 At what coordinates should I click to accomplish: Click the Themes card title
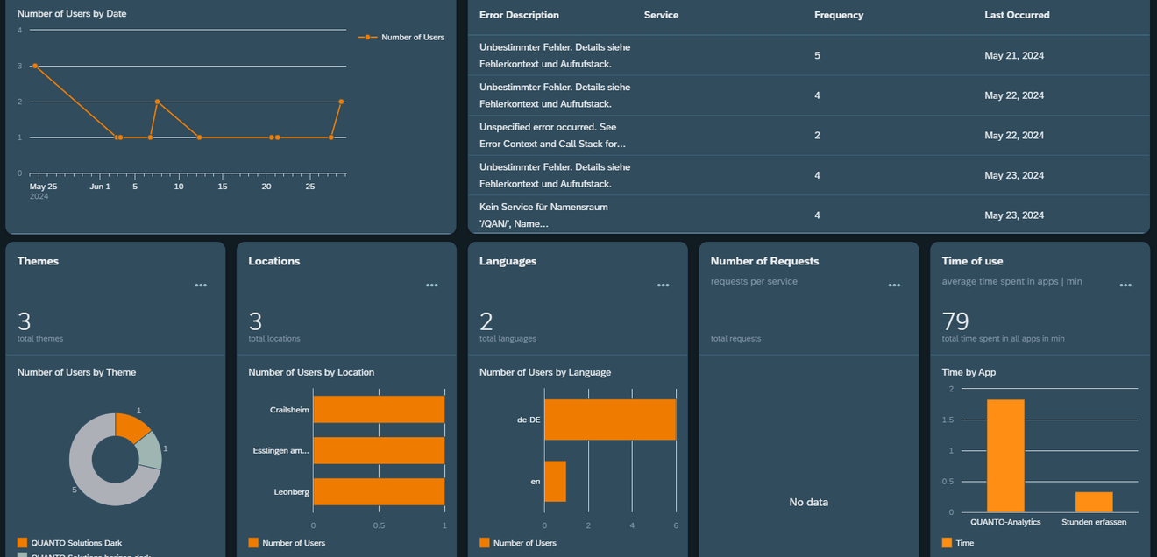point(38,261)
